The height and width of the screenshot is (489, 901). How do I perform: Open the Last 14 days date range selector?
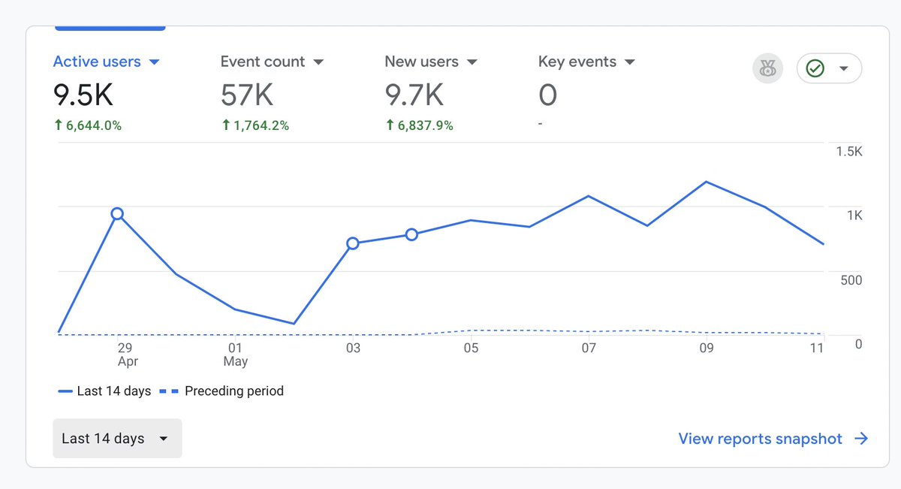(117, 439)
